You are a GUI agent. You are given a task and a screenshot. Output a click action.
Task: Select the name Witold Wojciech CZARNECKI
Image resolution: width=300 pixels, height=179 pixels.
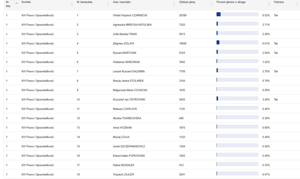(130, 15)
